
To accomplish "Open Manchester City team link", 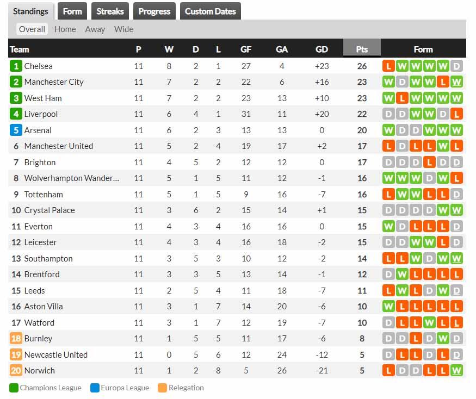I will (54, 82).
